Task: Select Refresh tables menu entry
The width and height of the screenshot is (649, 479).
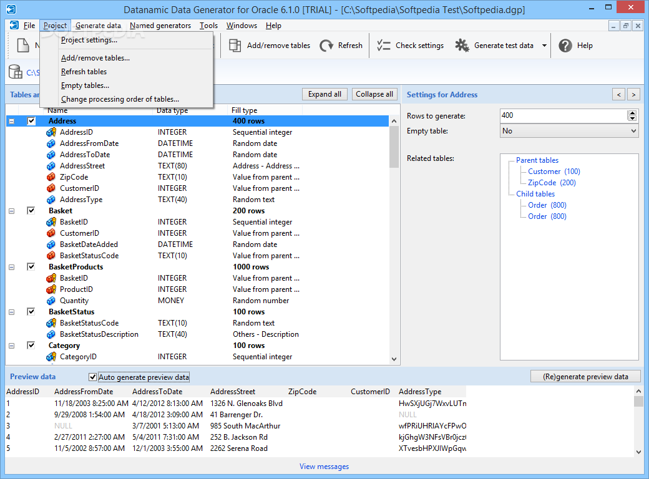Action: 84,72
